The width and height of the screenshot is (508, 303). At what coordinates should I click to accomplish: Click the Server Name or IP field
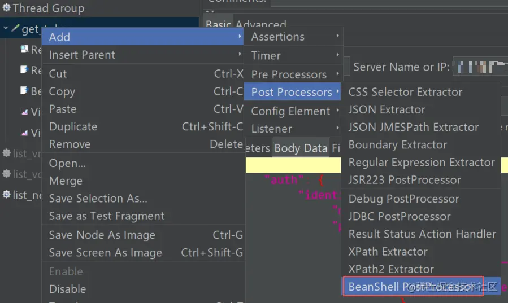[x=480, y=67]
